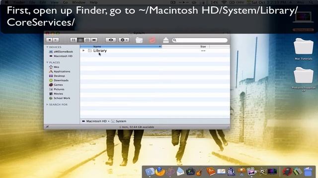Screen dimensions: 318x178
Task: Open the open-book dock icon
Action: click(x=221, y=172)
